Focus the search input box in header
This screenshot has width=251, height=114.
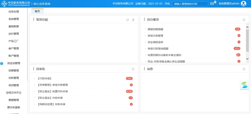click(x=190, y=4)
